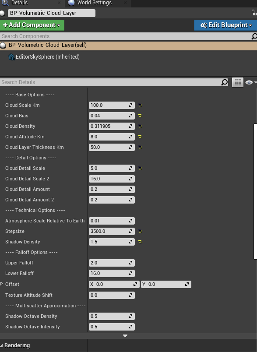257x352 pixels.
Task: Open the property matrix grid view
Action: pos(238,82)
